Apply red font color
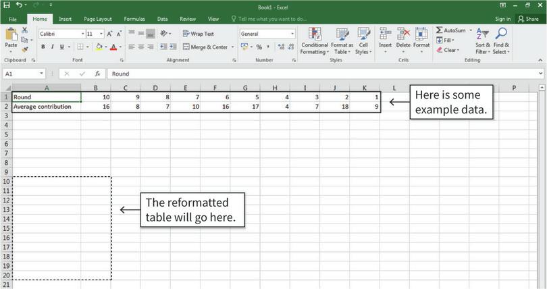The image size is (547, 289). (113, 47)
